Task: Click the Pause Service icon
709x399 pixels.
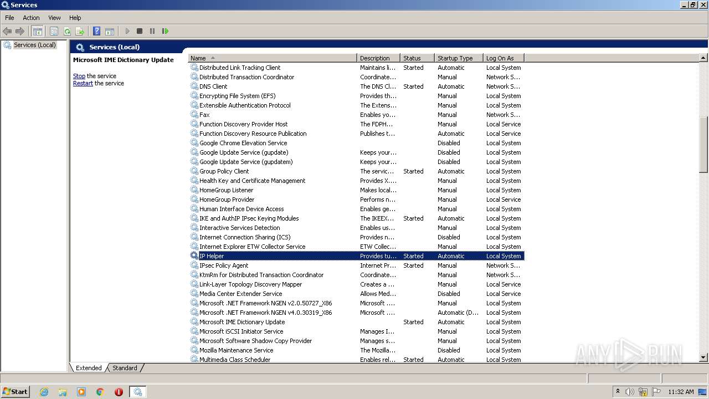Action: [x=152, y=32]
